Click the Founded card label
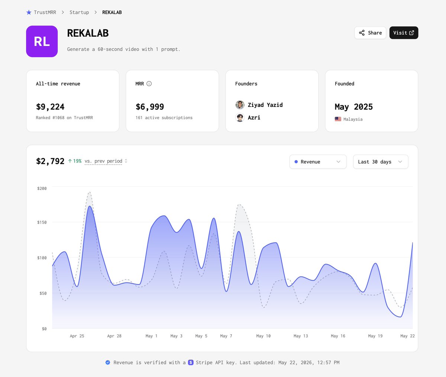 345,84
